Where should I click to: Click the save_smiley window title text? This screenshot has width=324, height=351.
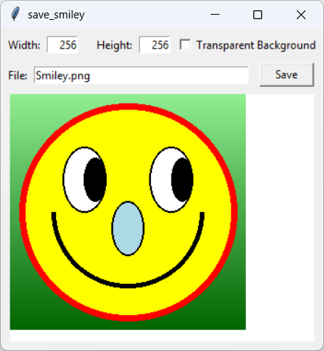(x=56, y=15)
